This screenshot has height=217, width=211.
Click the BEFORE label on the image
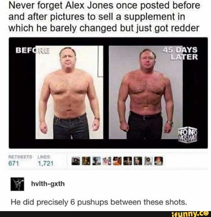[x=32, y=50]
